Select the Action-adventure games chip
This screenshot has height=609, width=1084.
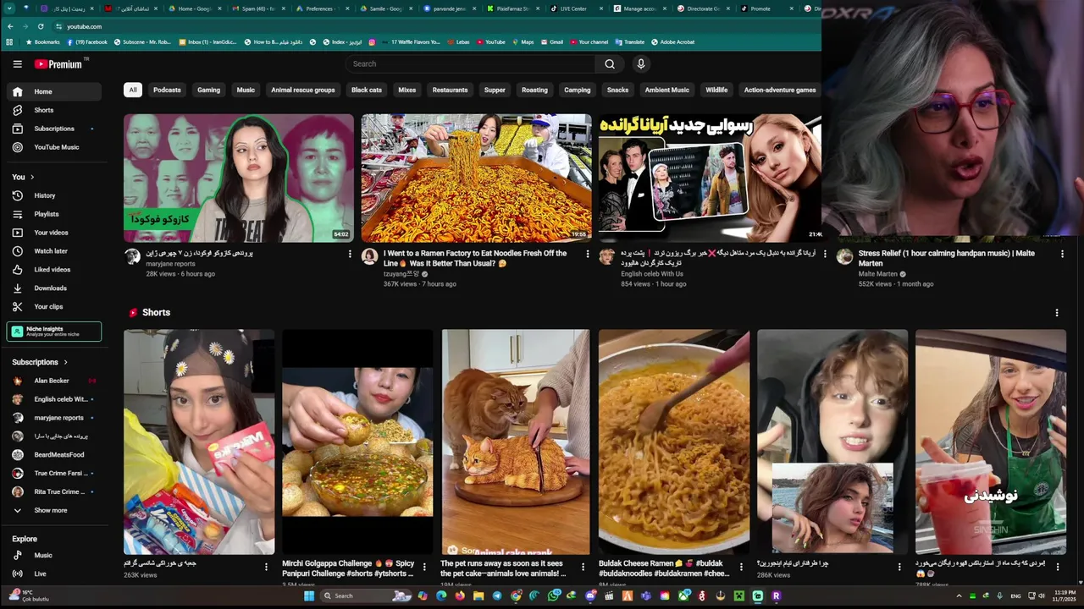[x=780, y=90]
